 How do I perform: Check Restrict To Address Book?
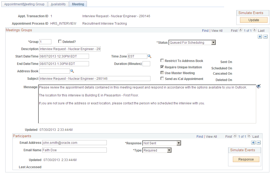(x=162, y=60)
